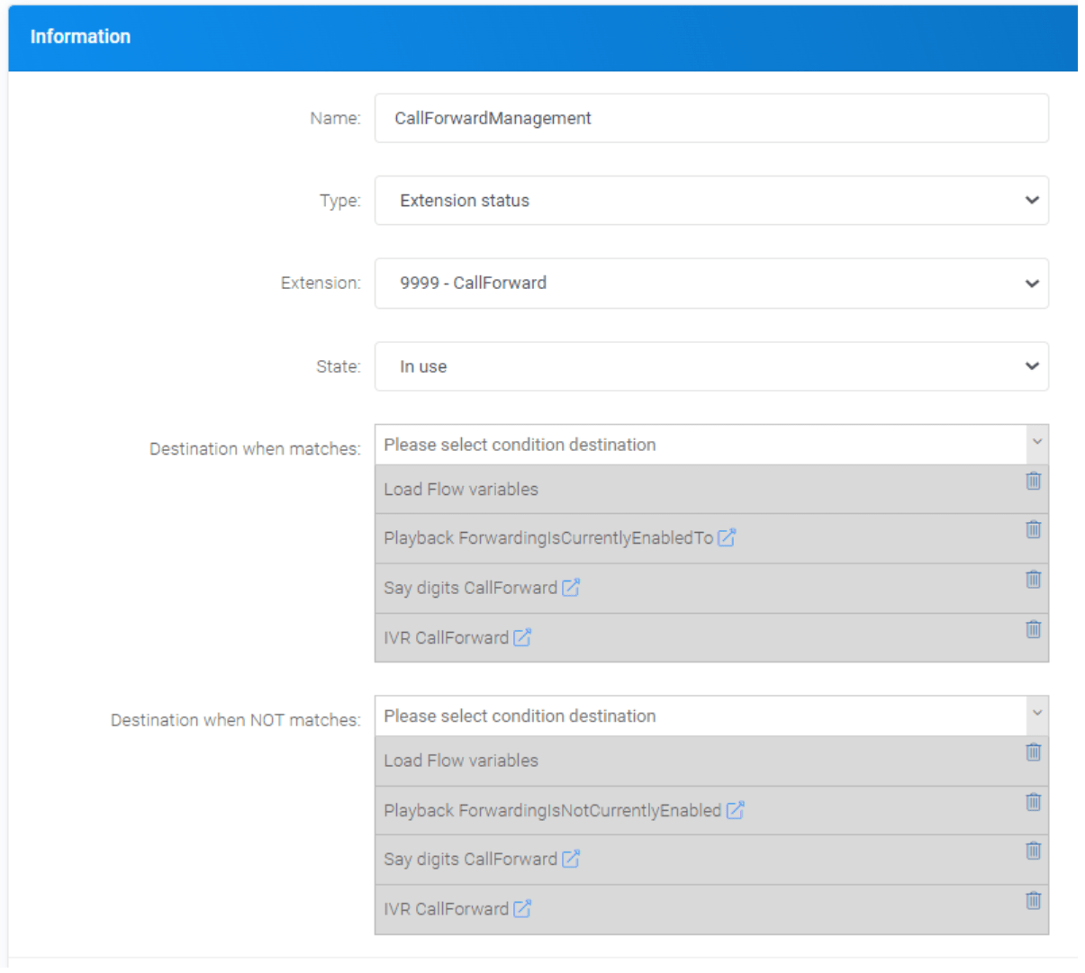Delete Load Flow variables under matches destination

1033,481
